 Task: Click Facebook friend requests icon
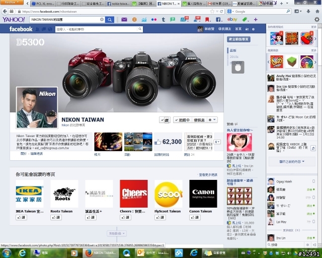click(38, 29)
